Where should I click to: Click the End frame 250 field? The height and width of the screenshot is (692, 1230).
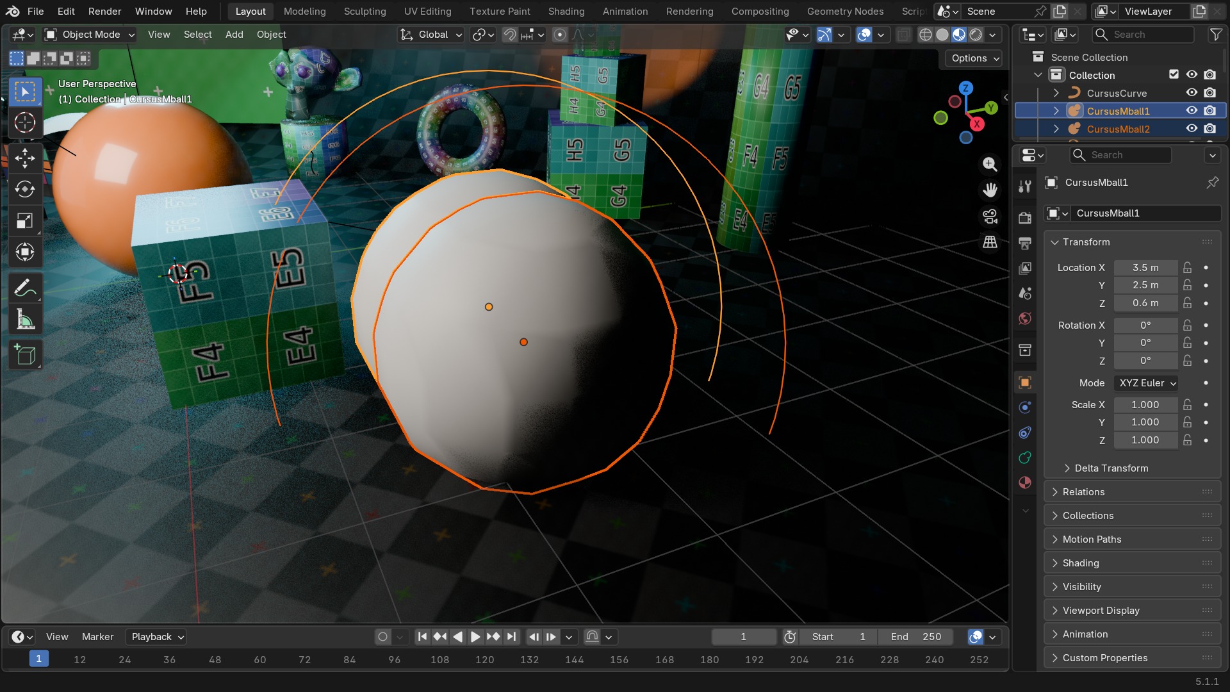(915, 637)
